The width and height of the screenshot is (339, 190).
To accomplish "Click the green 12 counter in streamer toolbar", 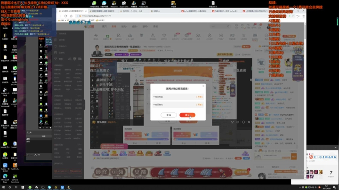I will (107, 36).
